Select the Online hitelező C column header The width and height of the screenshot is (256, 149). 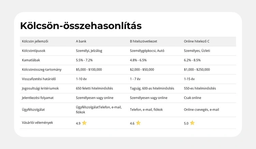(197, 41)
